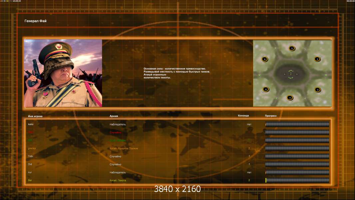Click the loading progress bar for Tobi
Screen dimensions: 355x200
297,156
